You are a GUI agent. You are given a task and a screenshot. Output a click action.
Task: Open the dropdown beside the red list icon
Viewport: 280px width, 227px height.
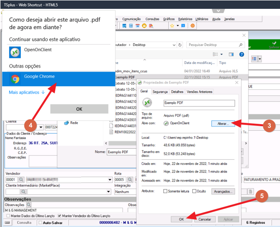pos(260,59)
